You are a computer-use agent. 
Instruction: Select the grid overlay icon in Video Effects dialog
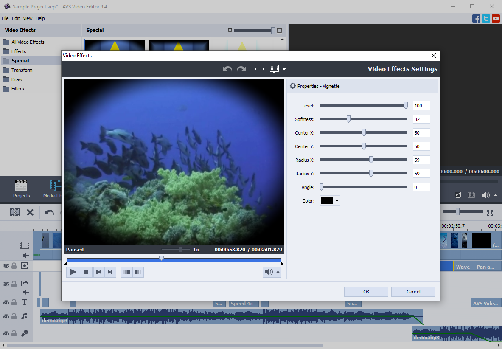coord(259,68)
